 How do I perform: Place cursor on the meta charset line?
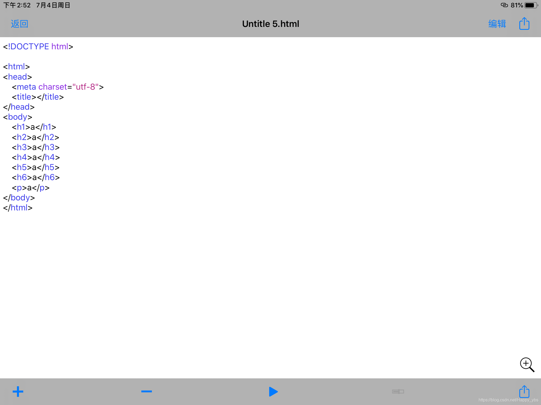pyautogui.click(x=58, y=87)
